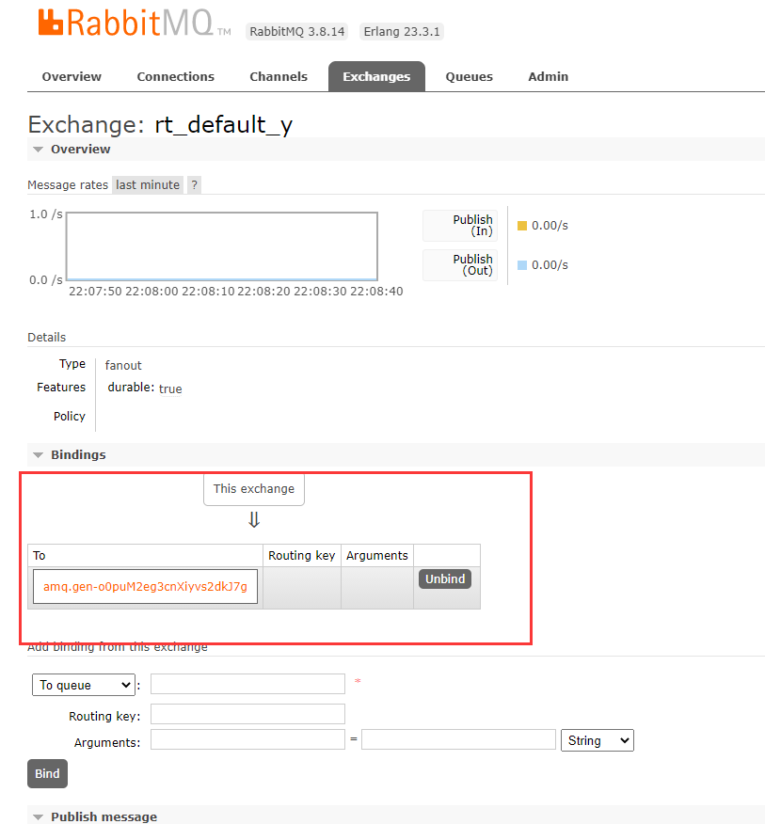Click the message rates chart
The height and width of the screenshot is (824, 765).
(222, 246)
